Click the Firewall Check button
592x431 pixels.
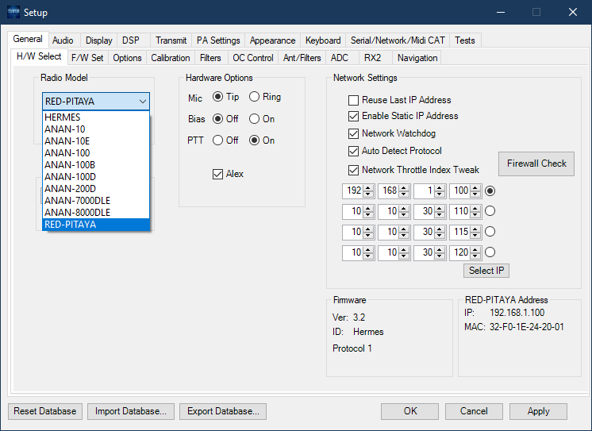click(536, 164)
